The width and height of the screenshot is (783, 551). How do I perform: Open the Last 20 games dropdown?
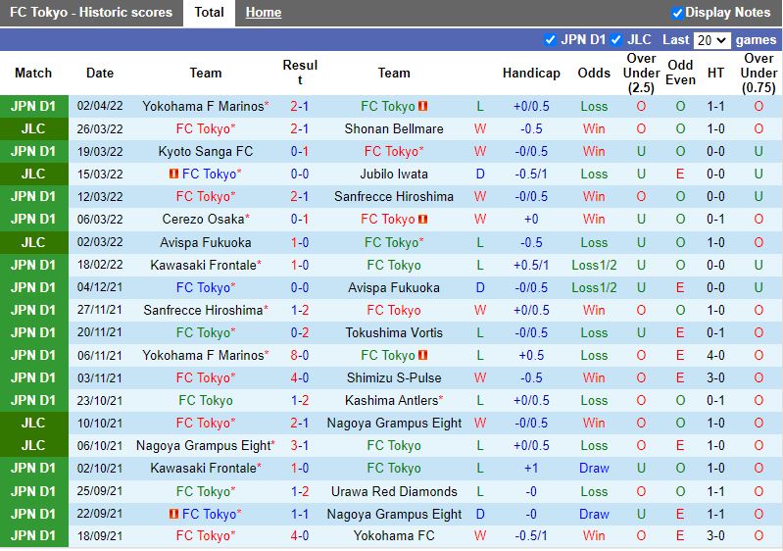[711, 40]
